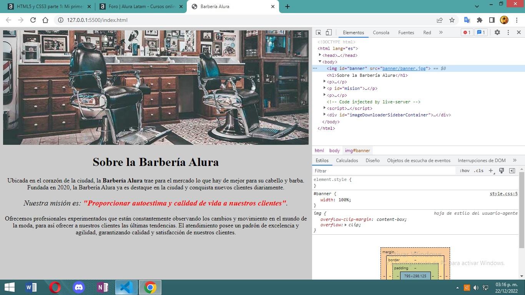Open the banner/banner.jpg source link
Image resolution: width=525 pixels, height=295 pixels.
404,68
